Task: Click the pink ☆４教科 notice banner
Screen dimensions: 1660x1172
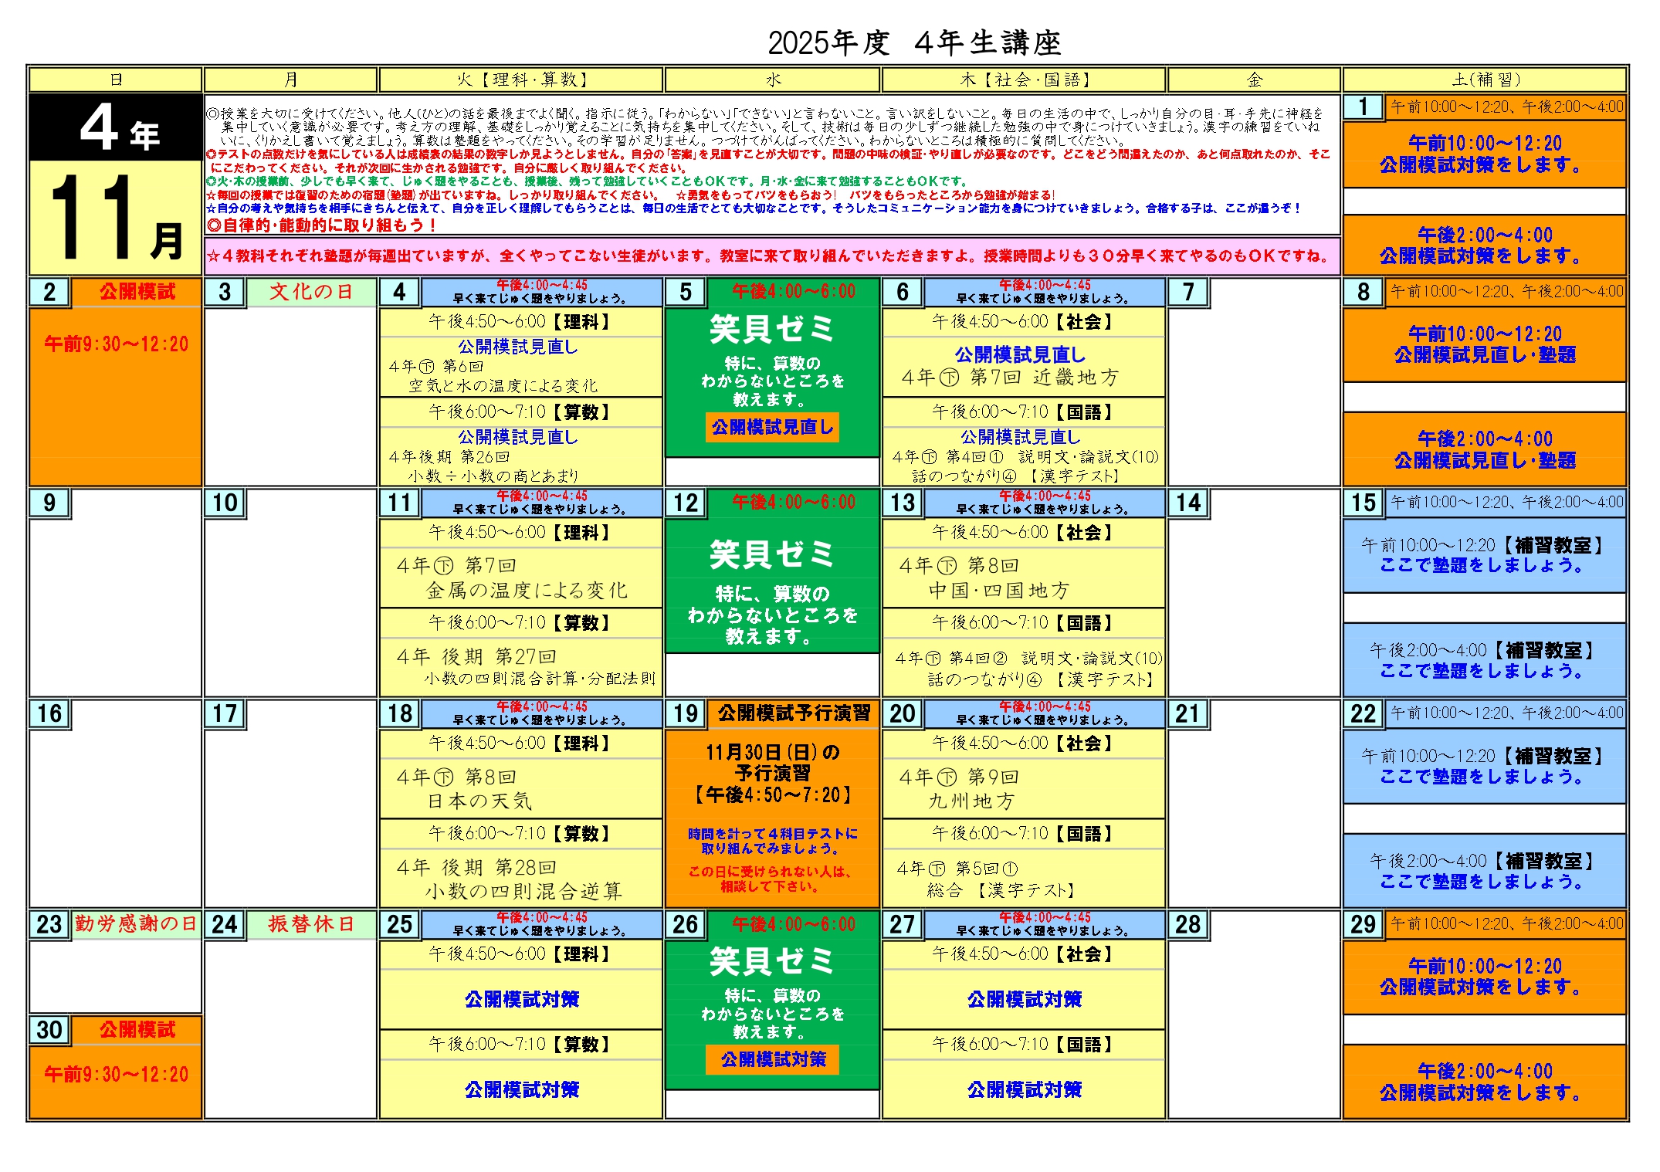Action: (772, 256)
